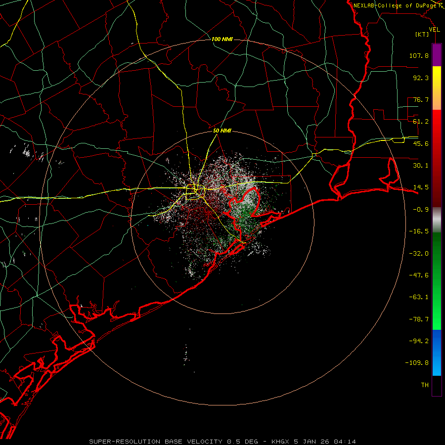Viewport: 445px width, 445px height.
Task: Click the VEL legend title
Action: coord(434,30)
